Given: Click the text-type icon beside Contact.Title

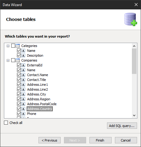Looking at the screenshot, I should (23, 80).
